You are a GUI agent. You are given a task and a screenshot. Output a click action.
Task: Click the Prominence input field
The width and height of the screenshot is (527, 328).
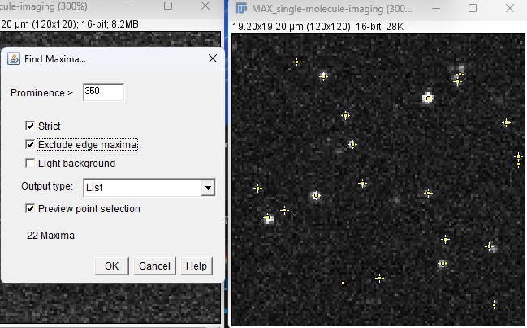coord(103,92)
